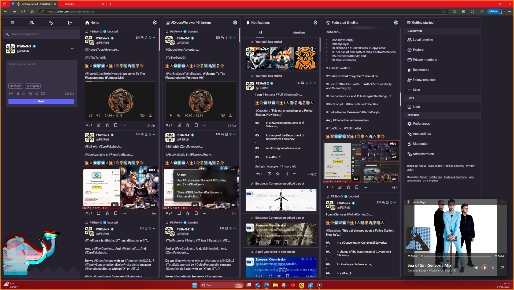514x290 pixels.
Task: Skip to previous track in Media Player
Action: pos(476,267)
